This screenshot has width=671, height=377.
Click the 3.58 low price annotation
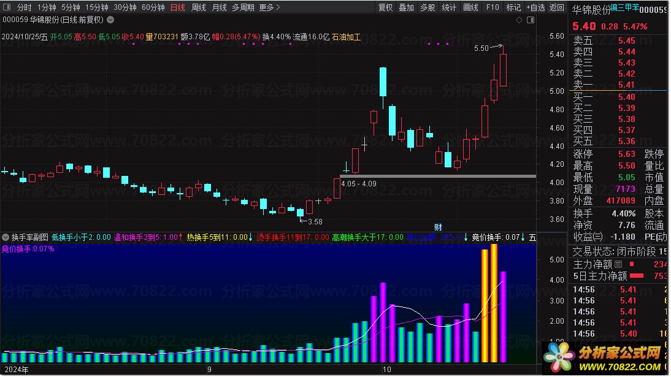click(x=315, y=222)
